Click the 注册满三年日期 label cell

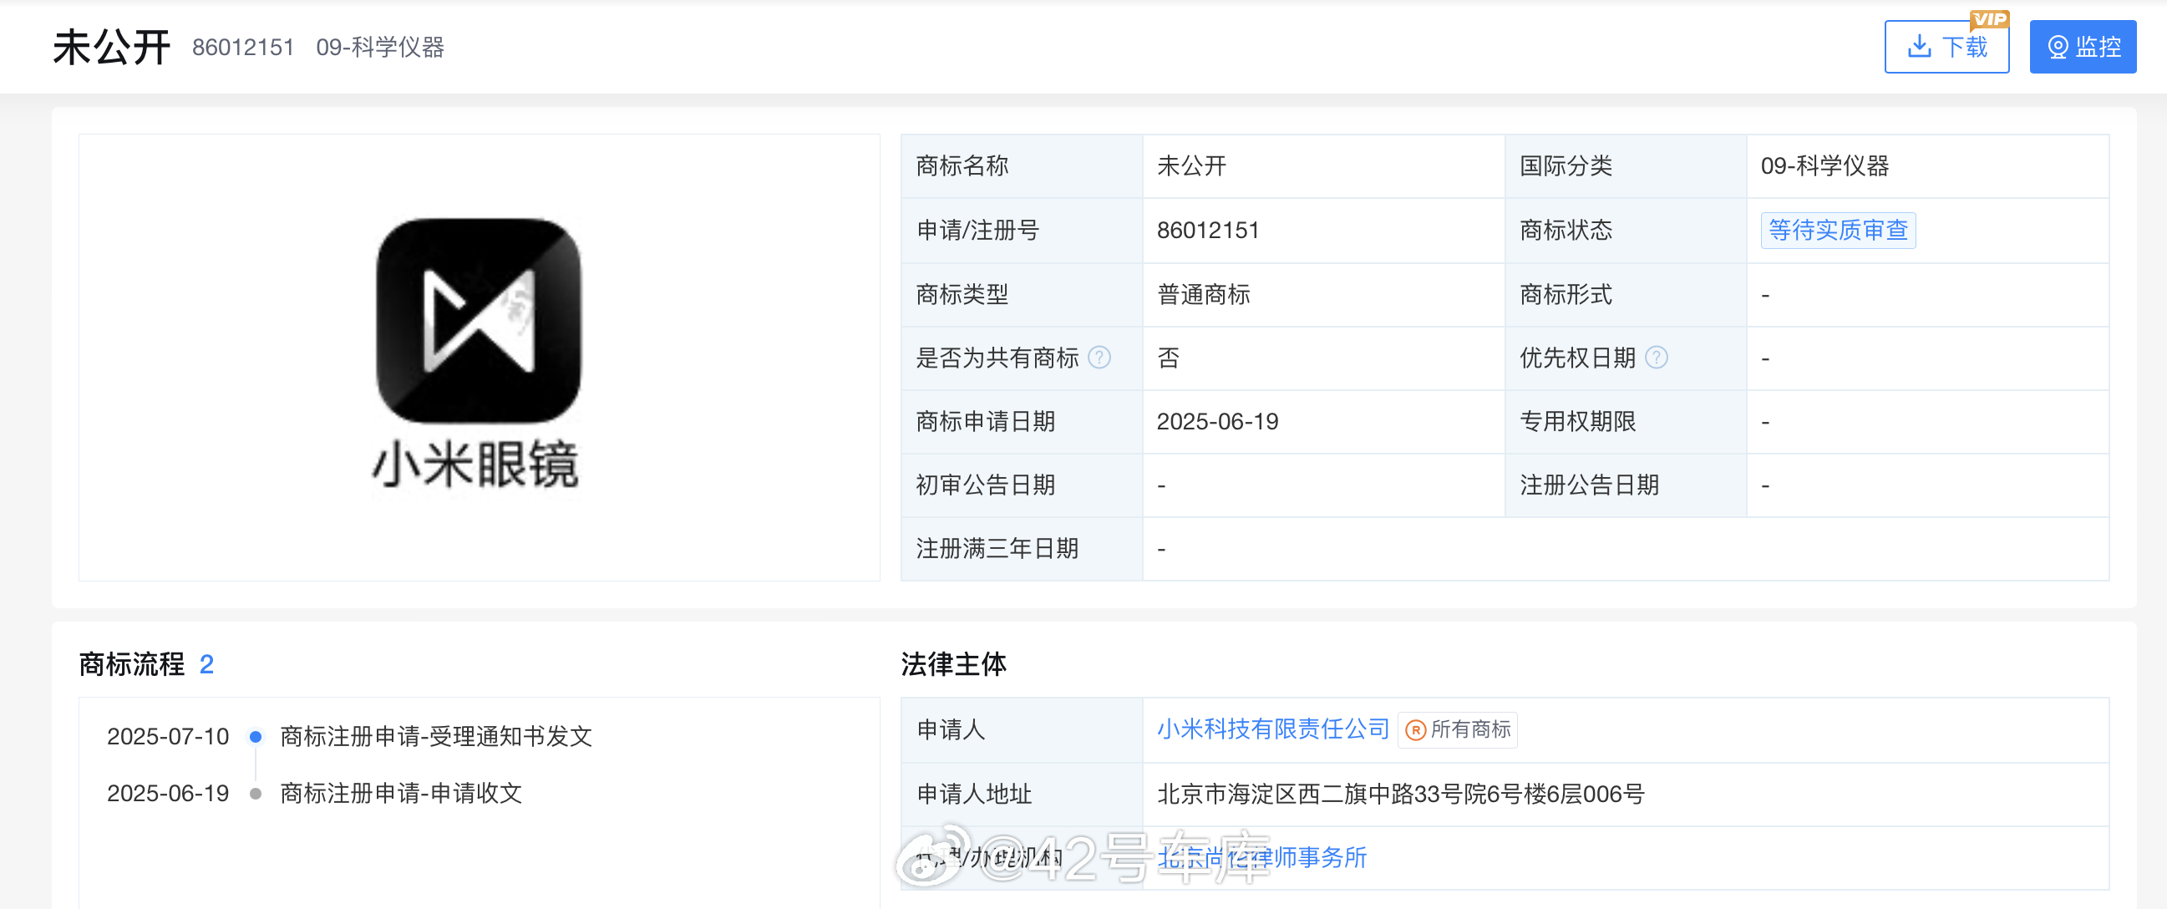tap(1021, 548)
